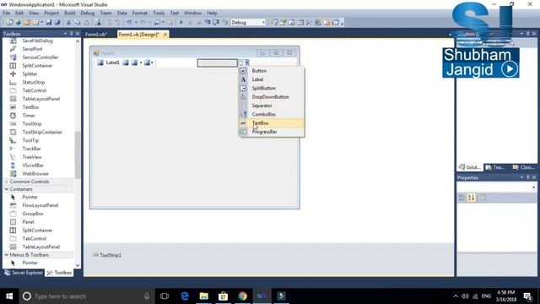The height and width of the screenshot is (304, 540).
Task: Click the Copy toolbar icon
Action: (78, 23)
